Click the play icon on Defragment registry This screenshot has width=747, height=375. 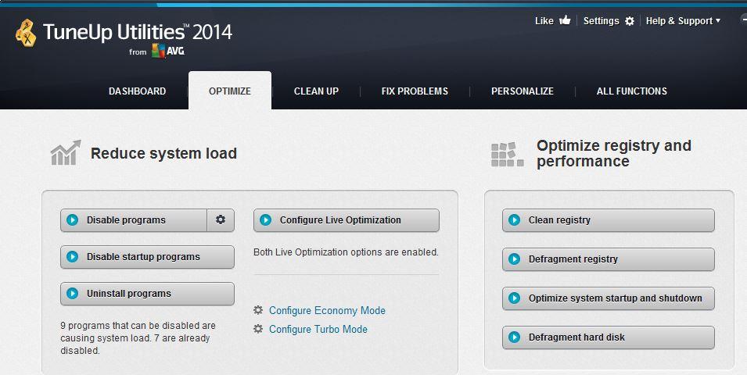514,259
